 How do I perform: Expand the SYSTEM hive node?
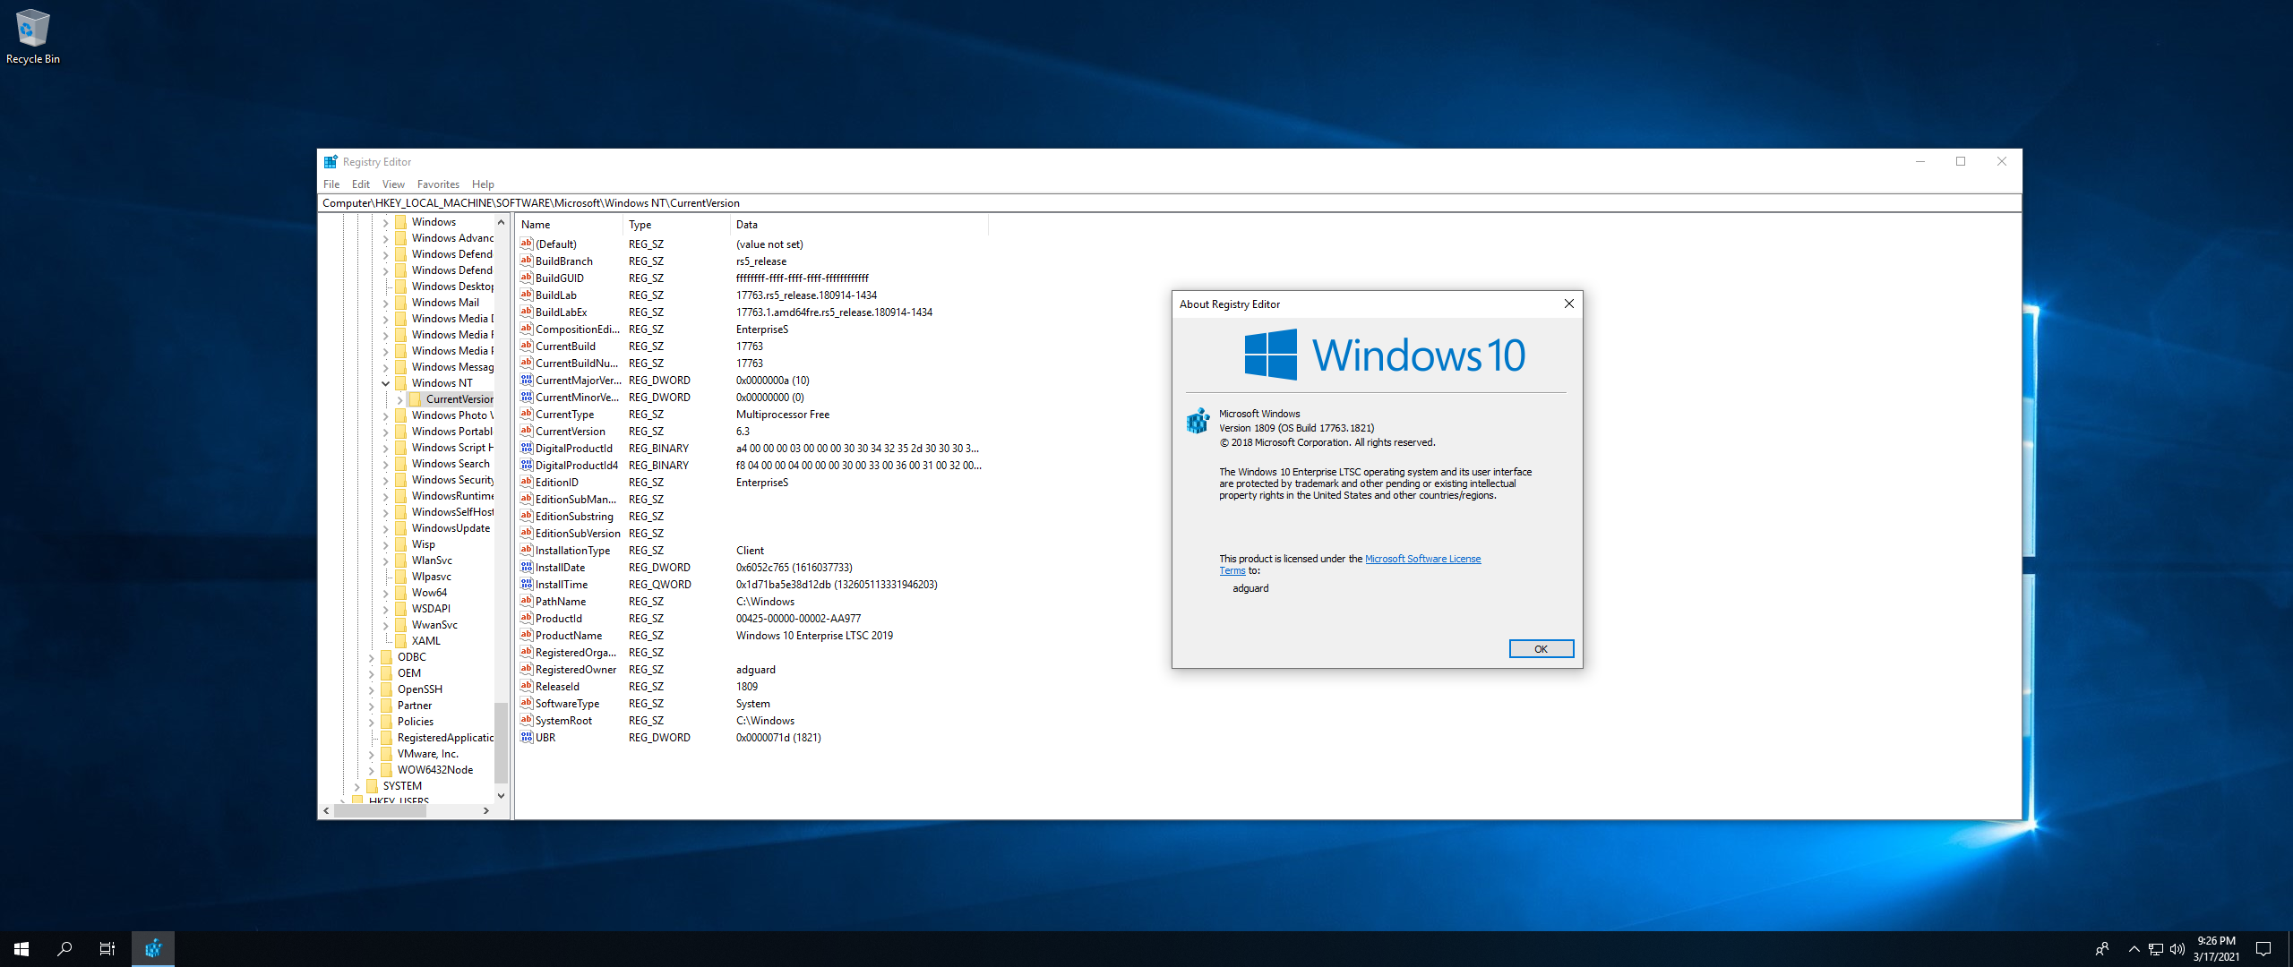pos(357,786)
